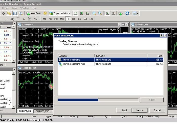177x125 pixels.
Task: Toggle Expert Advisors
Action: point(60,13)
